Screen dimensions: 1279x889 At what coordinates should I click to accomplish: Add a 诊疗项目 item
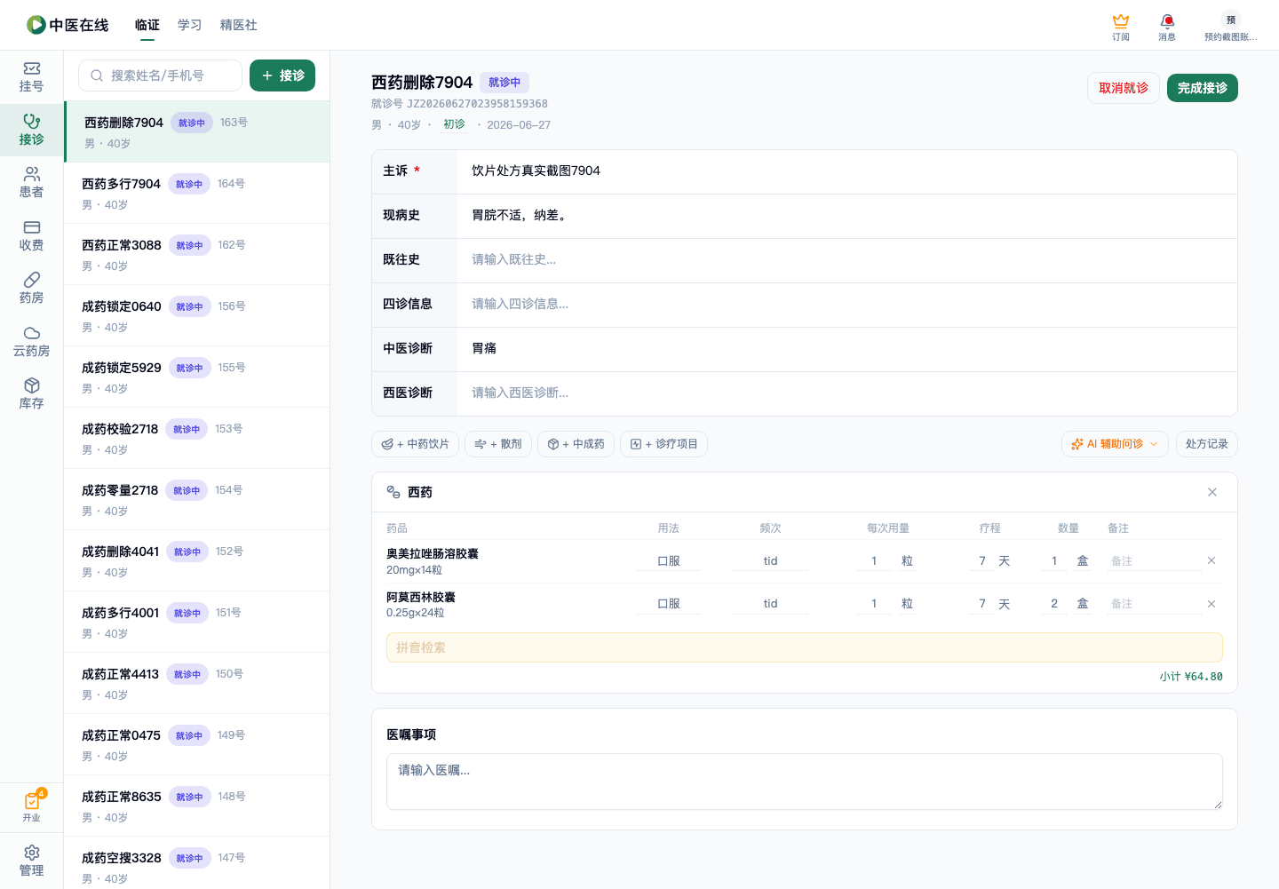tap(663, 444)
